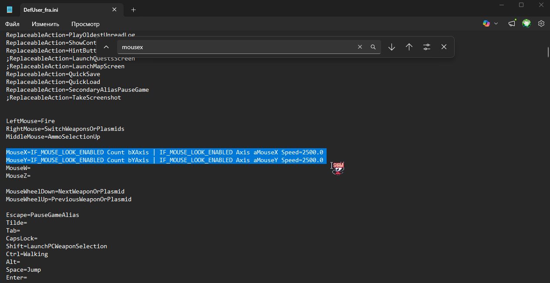Find next match with the down arrow
Viewport: 550px width, 283px height.
coord(391,47)
